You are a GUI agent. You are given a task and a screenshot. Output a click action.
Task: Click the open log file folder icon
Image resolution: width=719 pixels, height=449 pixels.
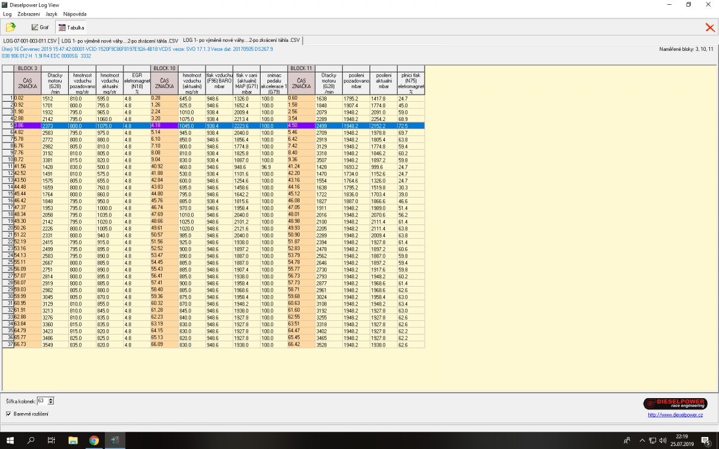click(x=10, y=27)
